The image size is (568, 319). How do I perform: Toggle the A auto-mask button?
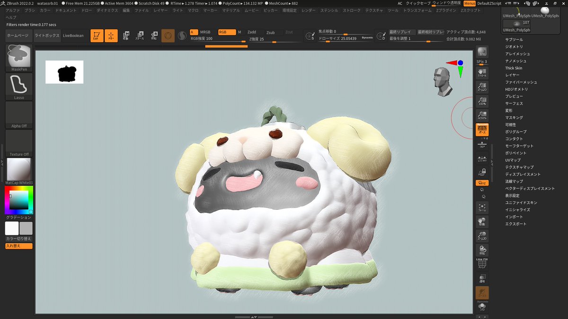[194, 32]
